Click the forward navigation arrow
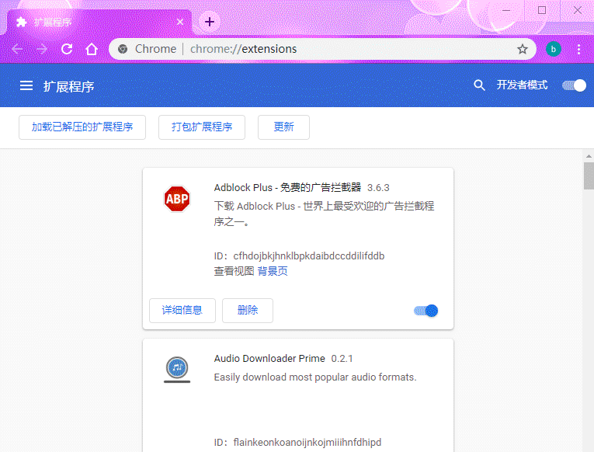Screen dimensions: 594x452 click(42, 49)
